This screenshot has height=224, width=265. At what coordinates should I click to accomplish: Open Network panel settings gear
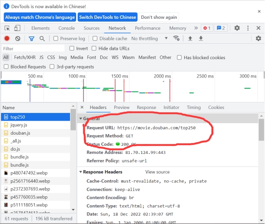tap(258, 39)
